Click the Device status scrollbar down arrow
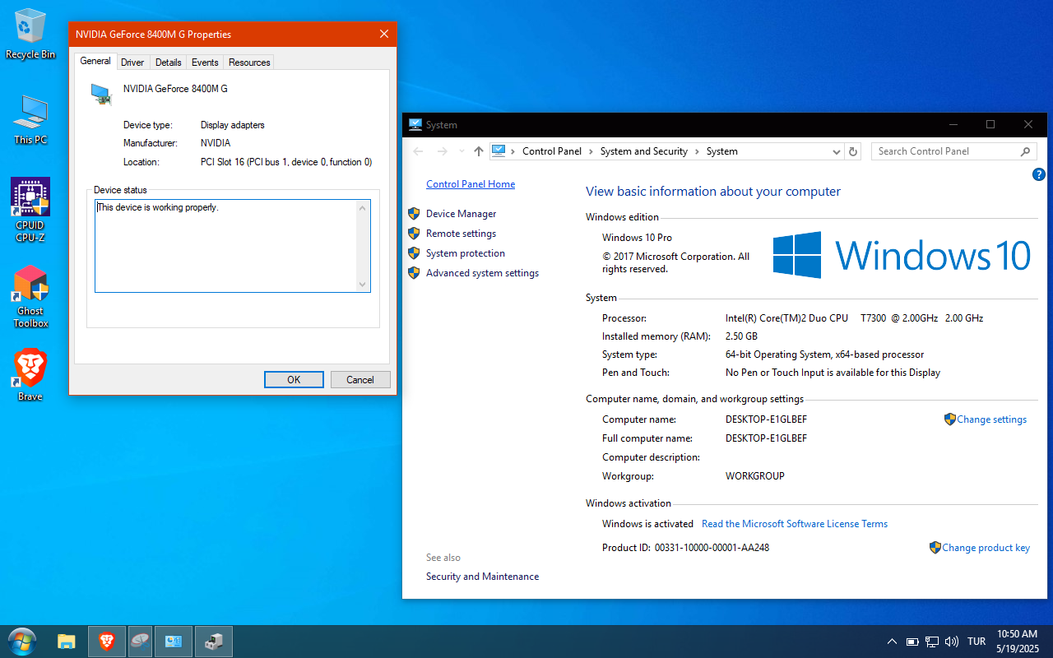This screenshot has height=658, width=1053. [363, 285]
